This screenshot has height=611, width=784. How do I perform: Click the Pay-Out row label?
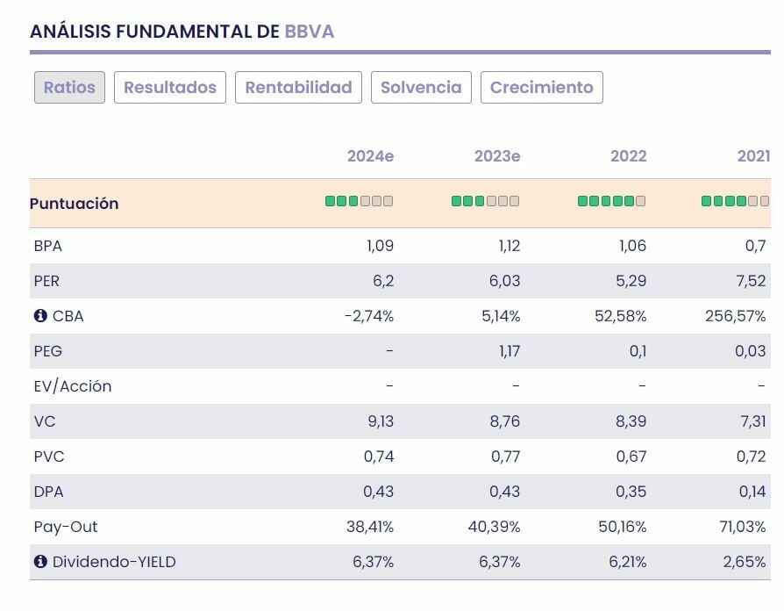click(66, 527)
